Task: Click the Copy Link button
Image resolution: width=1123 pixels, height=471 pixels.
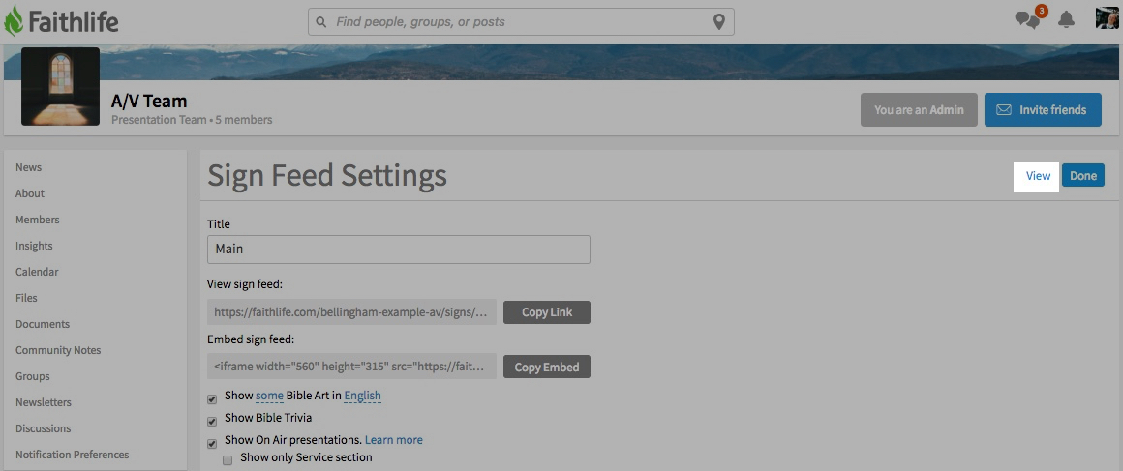Action: tap(547, 312)
